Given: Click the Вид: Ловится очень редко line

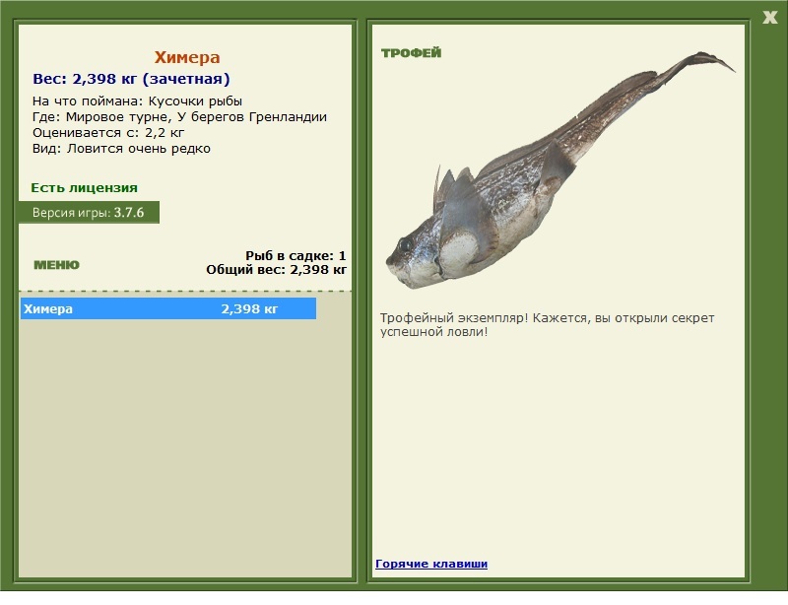Looking at the screenshot, I should coord(121,149).
